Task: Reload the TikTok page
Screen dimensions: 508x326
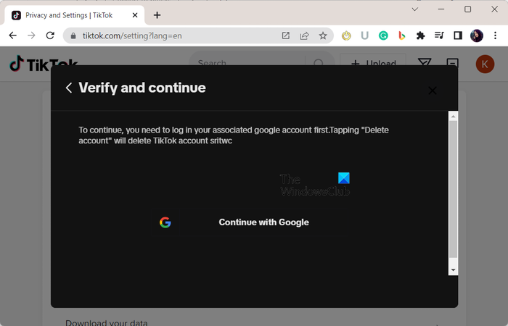Action: point(50,35)
